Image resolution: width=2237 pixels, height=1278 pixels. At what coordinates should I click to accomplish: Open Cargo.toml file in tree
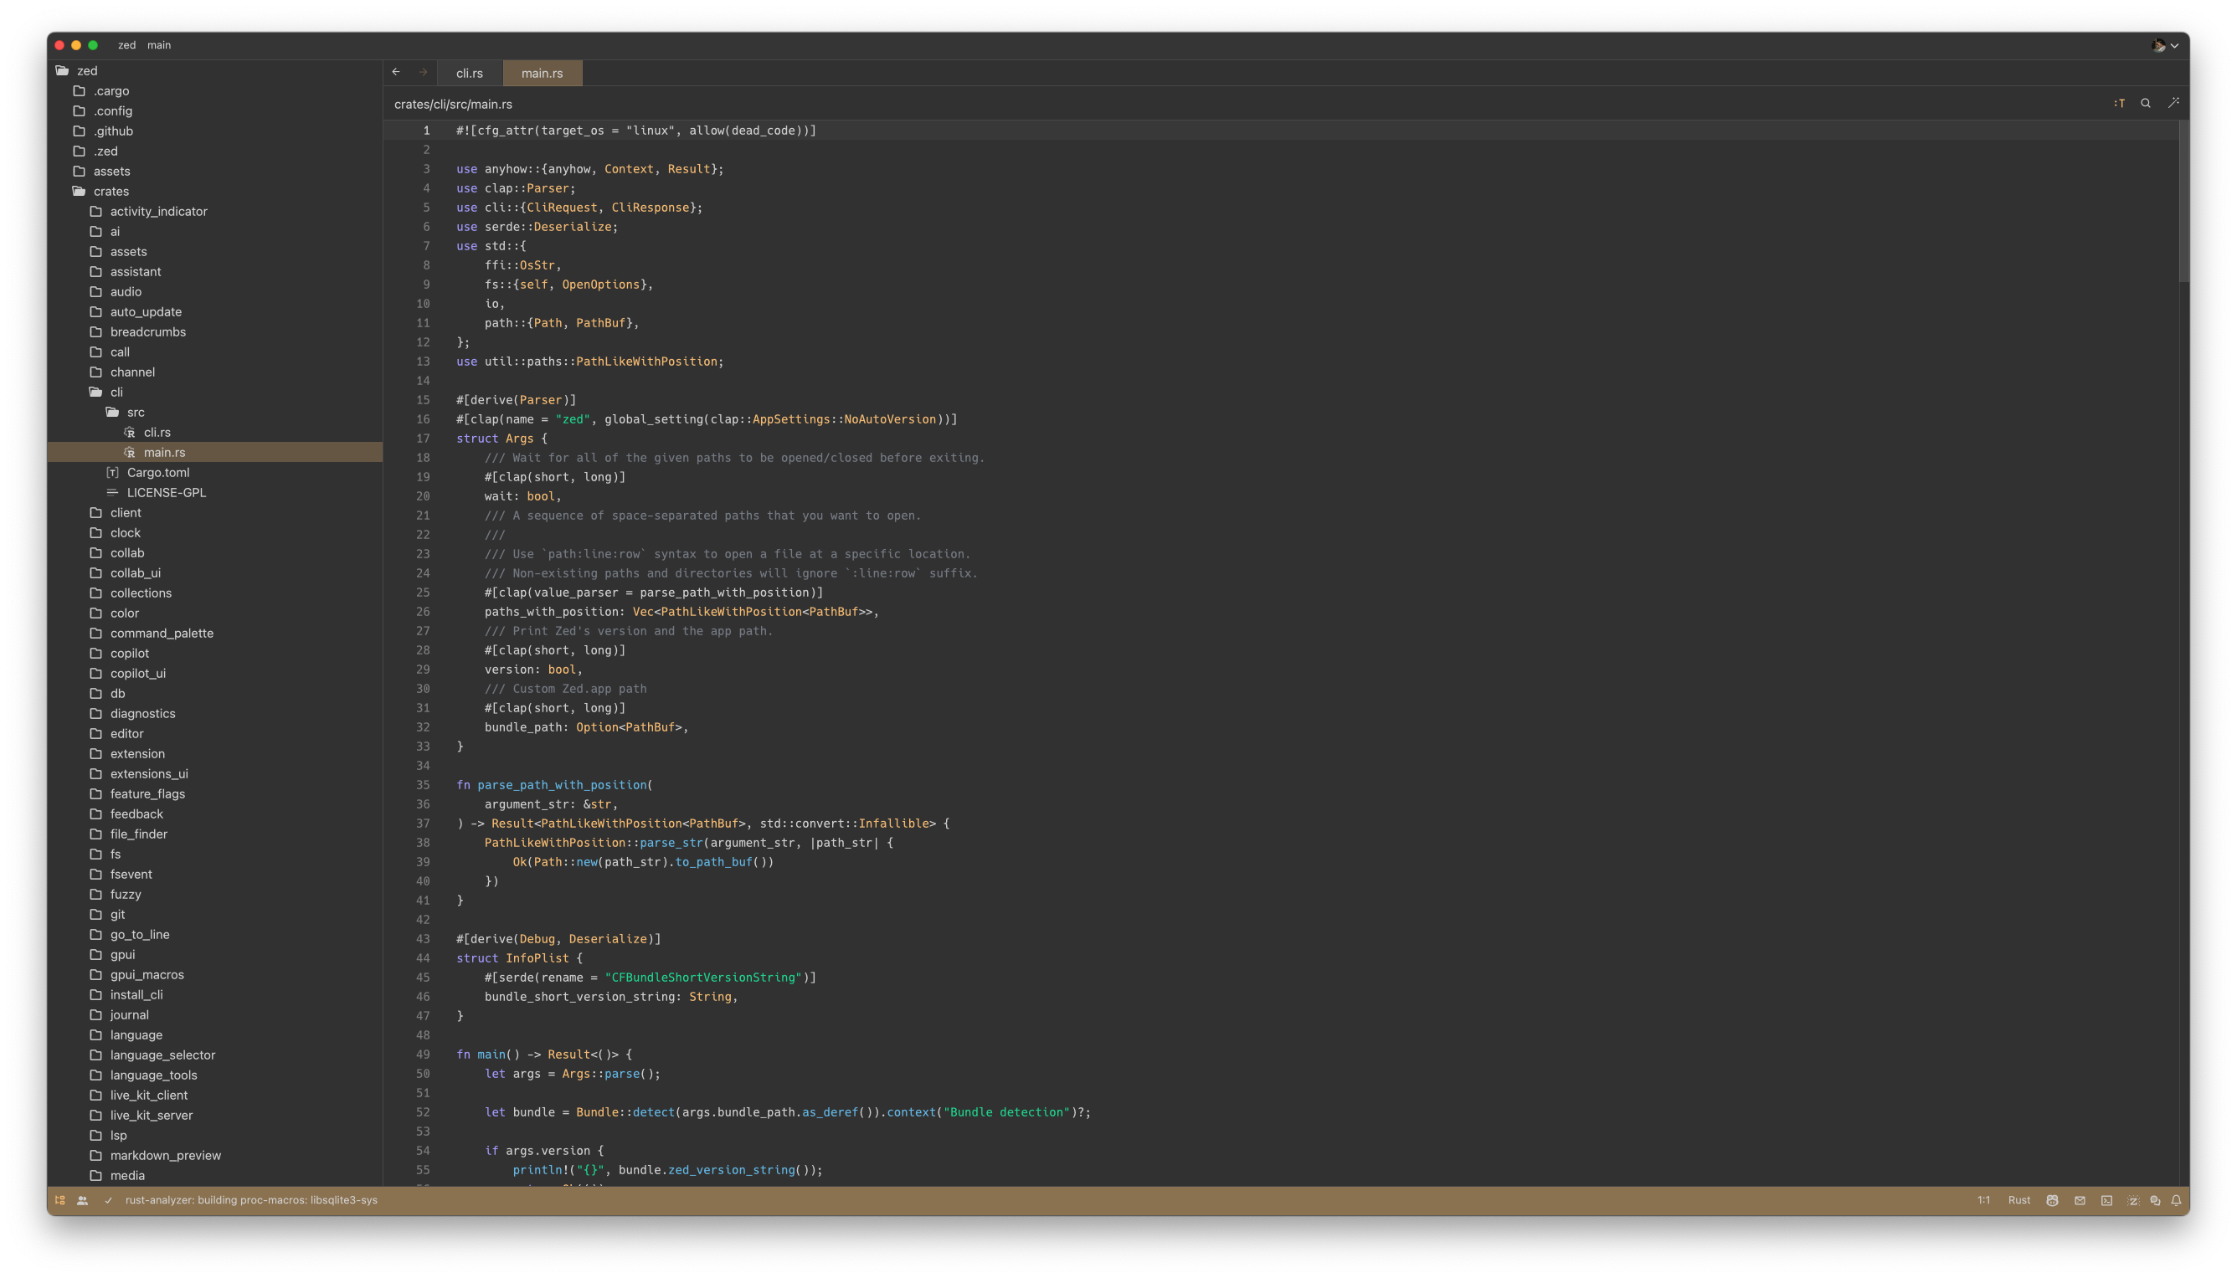(215, 472)
